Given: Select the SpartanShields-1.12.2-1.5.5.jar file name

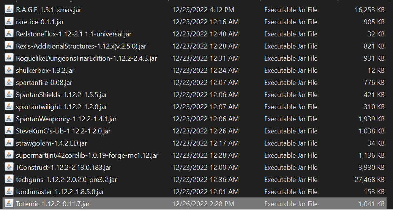Looking at the screenshot, I should [62, 95].
